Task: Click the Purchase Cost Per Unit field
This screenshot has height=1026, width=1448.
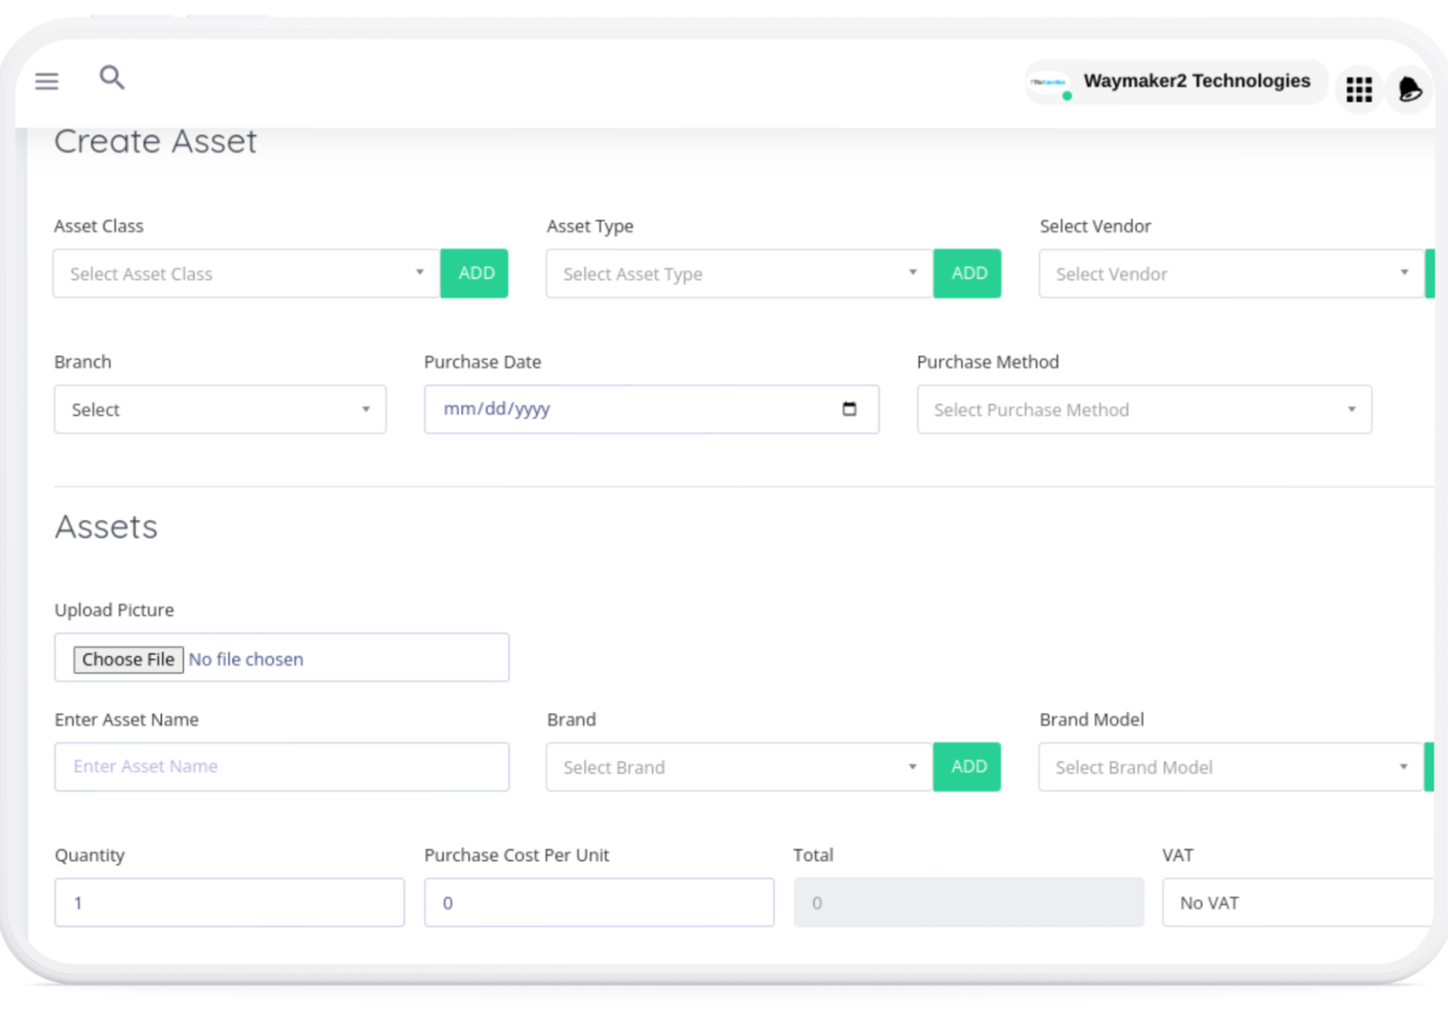Action: (x=599, y=902)
